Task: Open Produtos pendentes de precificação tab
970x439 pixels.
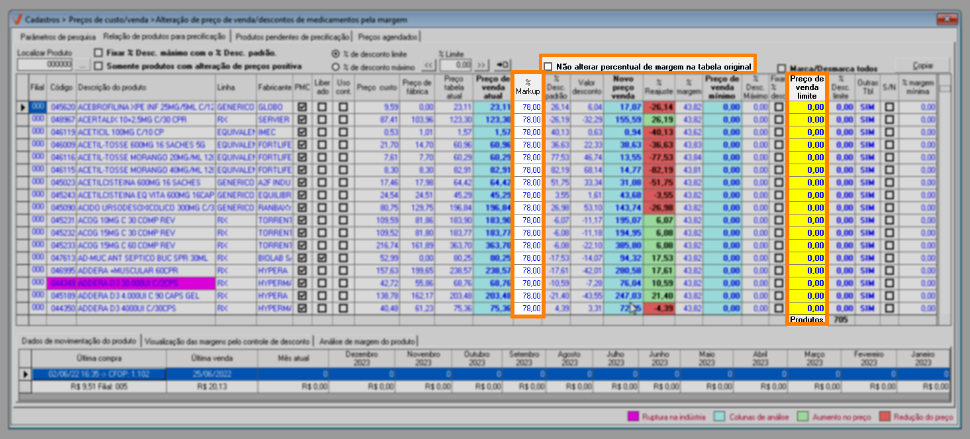Action: click(291, 36)
